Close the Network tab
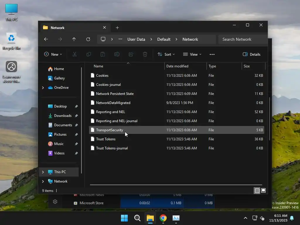Screen dimensions: 300x225 105,28
